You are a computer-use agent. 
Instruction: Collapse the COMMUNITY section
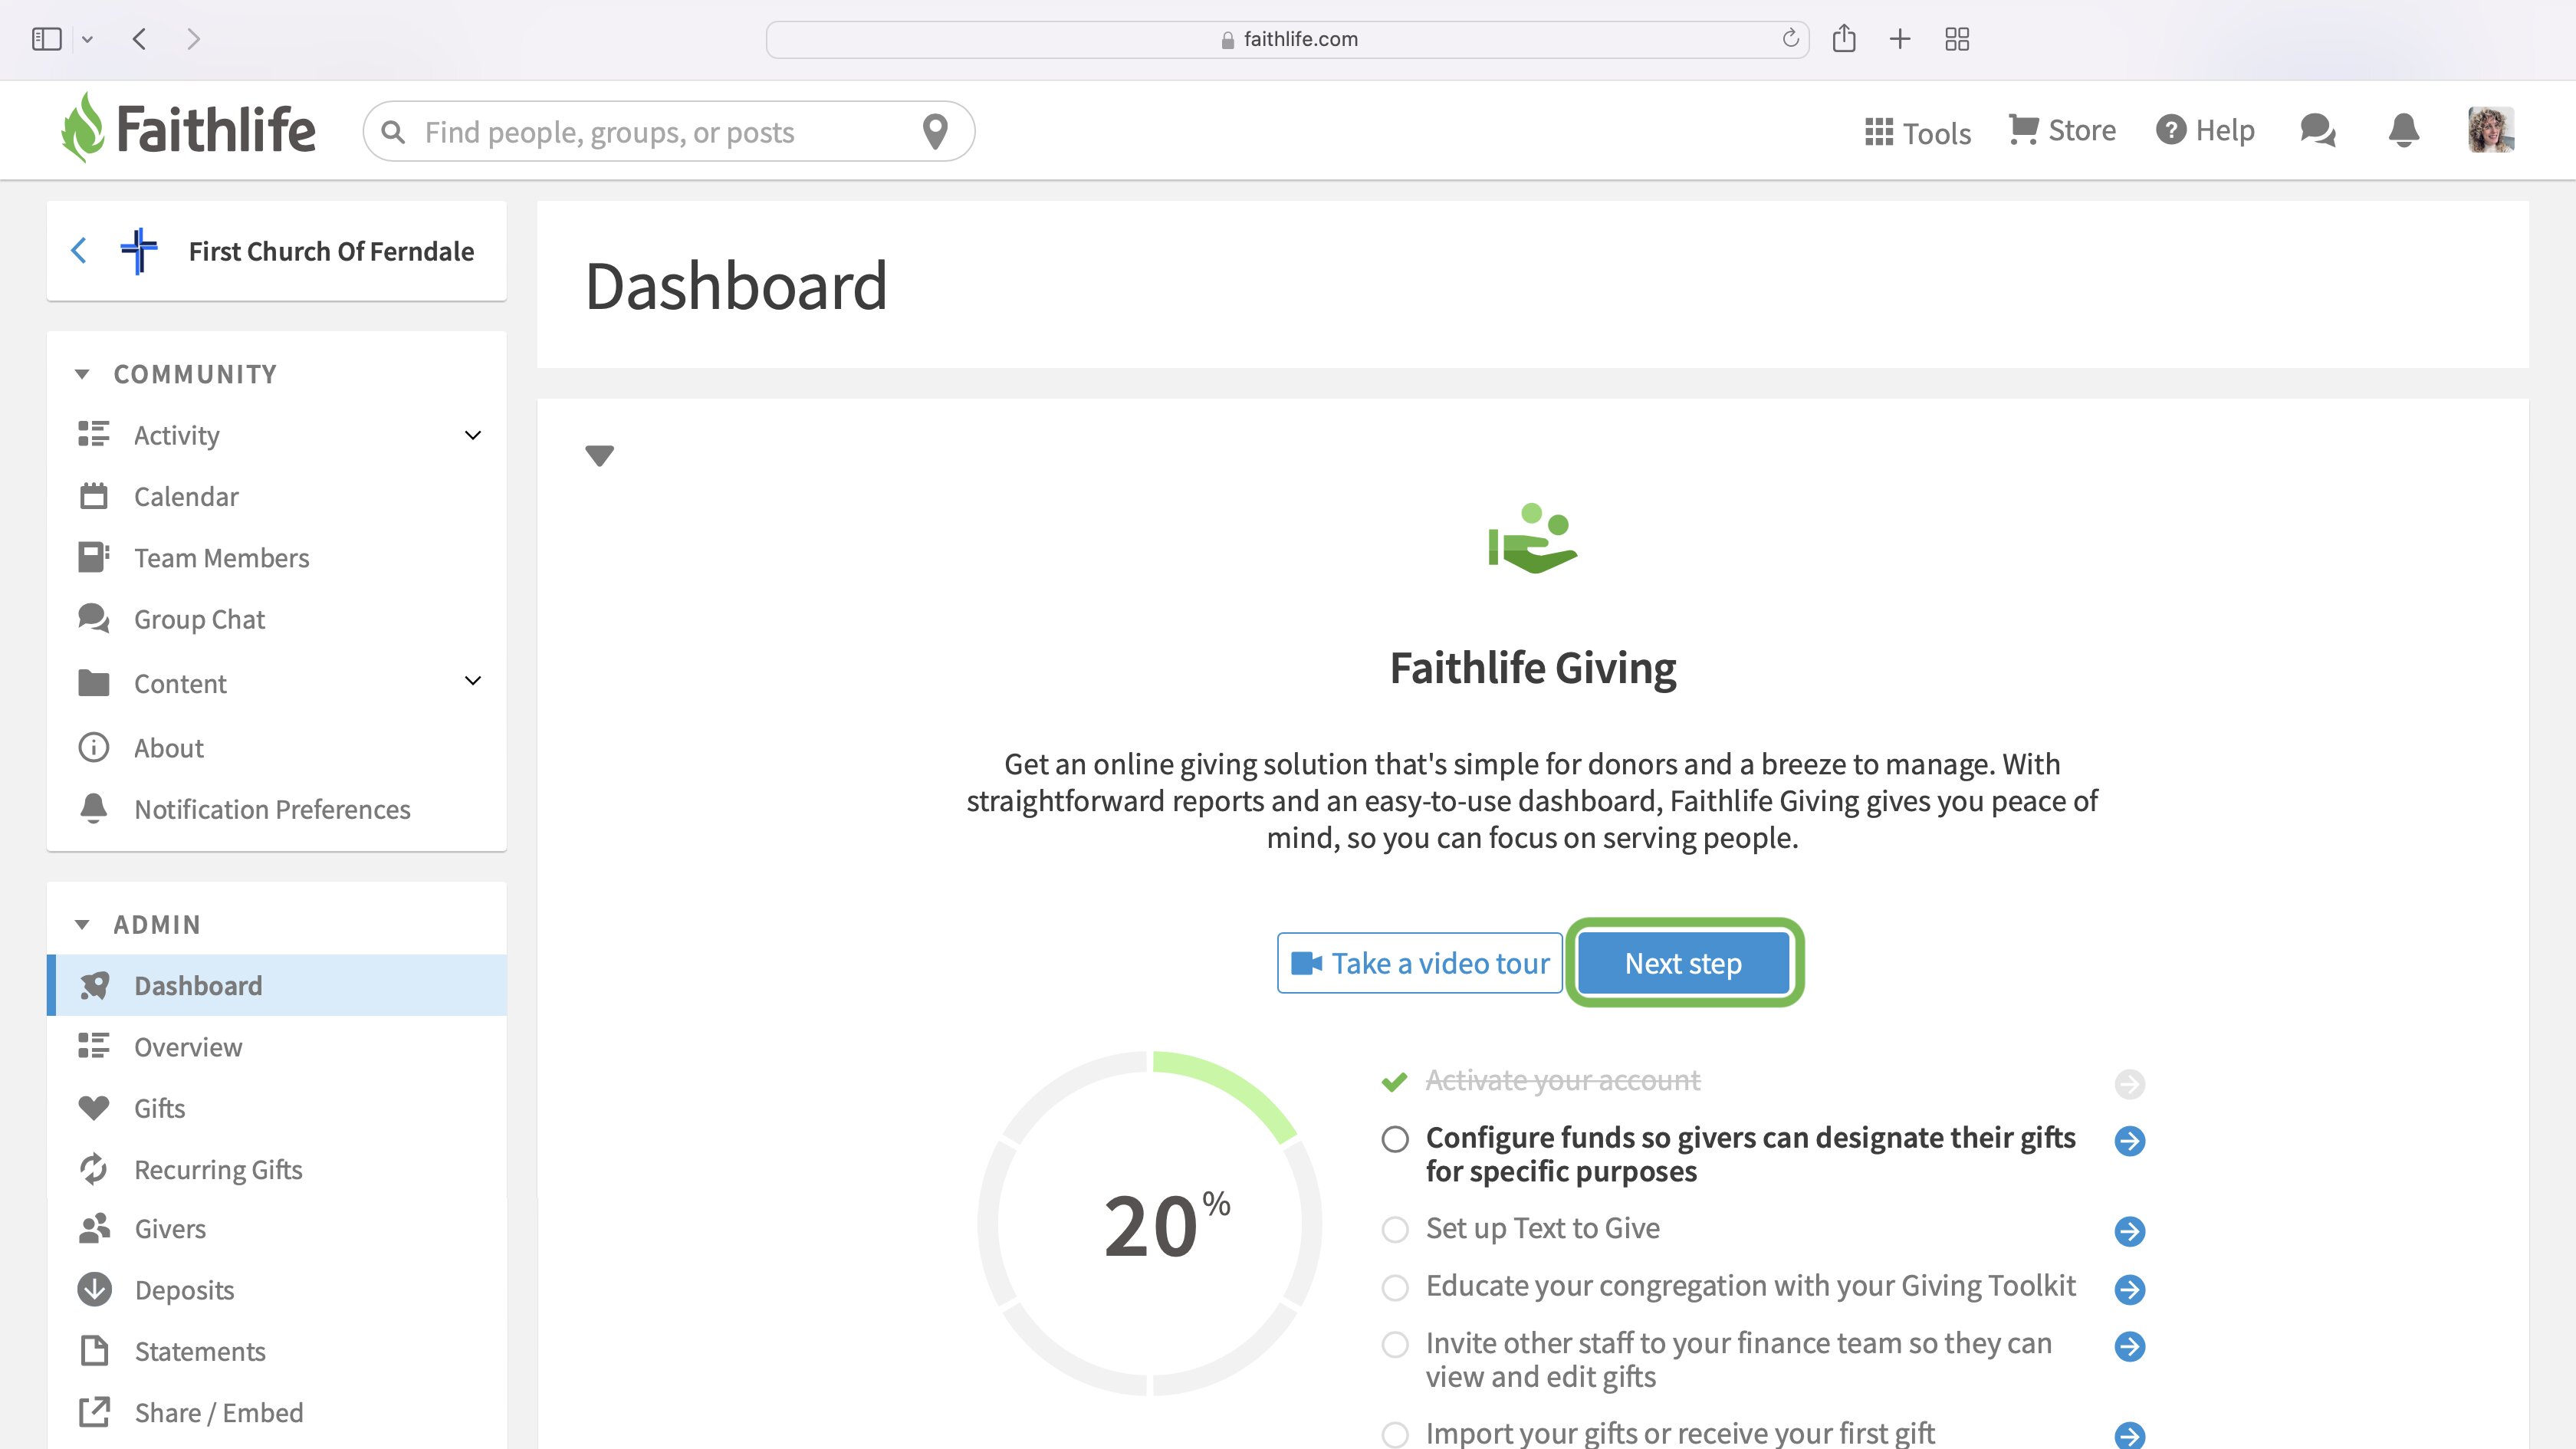point(82,374)
